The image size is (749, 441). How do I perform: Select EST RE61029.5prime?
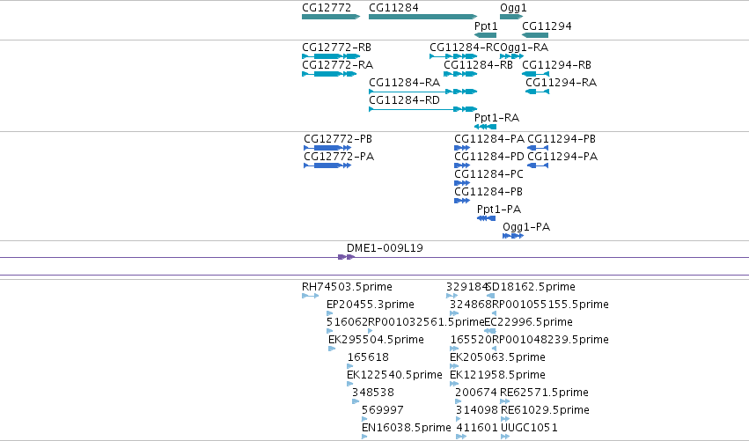[x=545, y=411]
